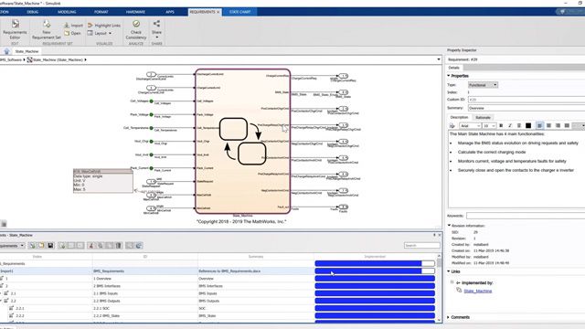Open the Share dropdown
The height and width of the screenshot is (329, 585).
(156, 30)
